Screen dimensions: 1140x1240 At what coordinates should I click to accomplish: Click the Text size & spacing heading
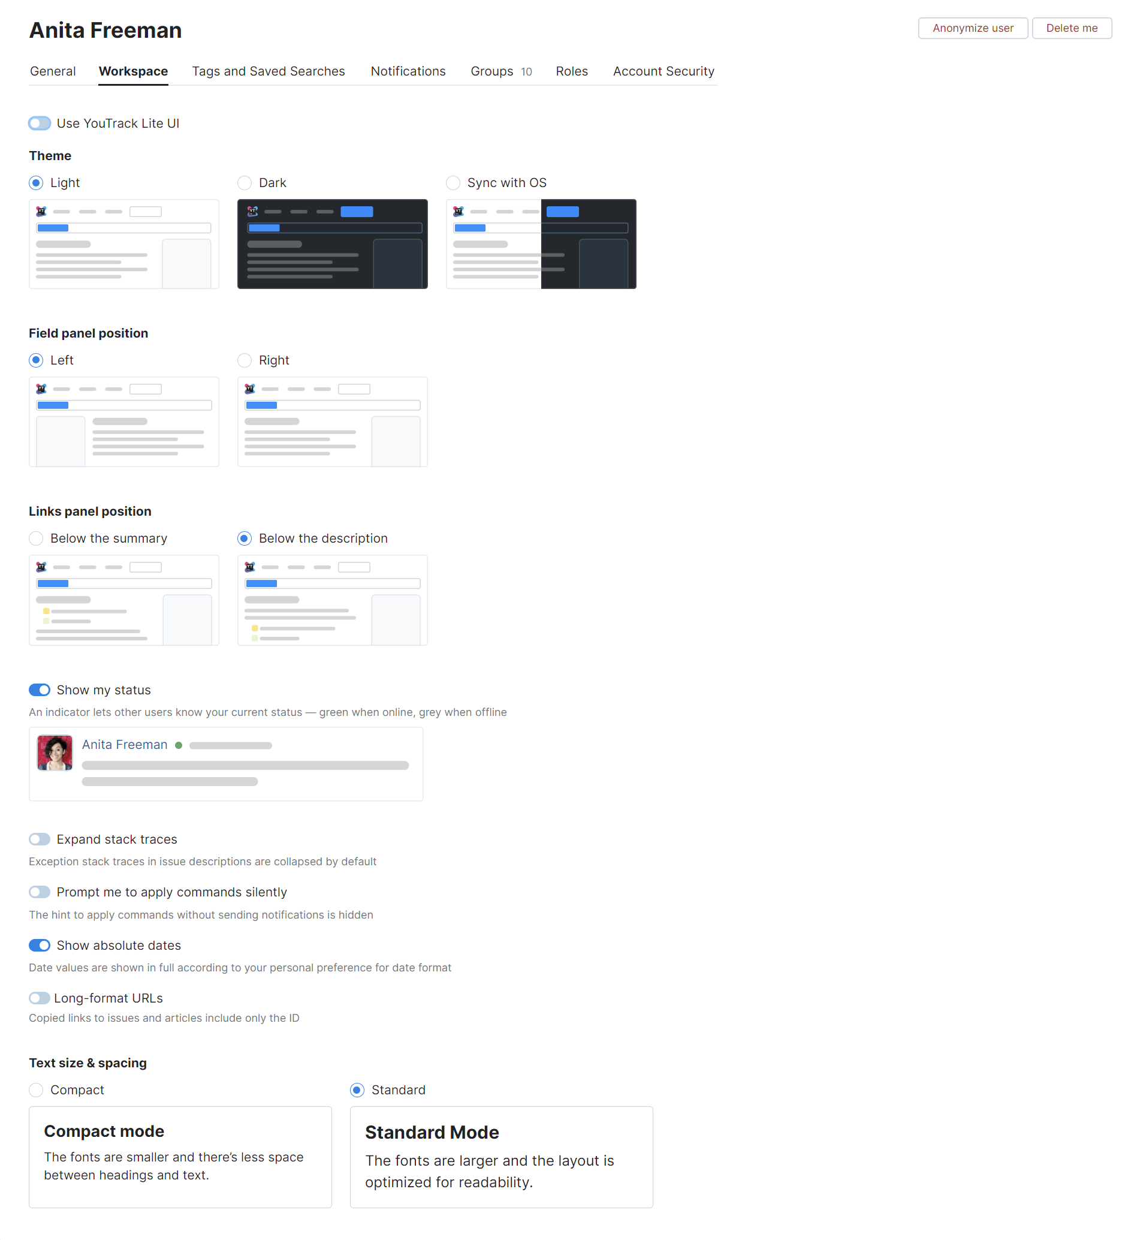pyautogui.click(x=88, y=1063)
